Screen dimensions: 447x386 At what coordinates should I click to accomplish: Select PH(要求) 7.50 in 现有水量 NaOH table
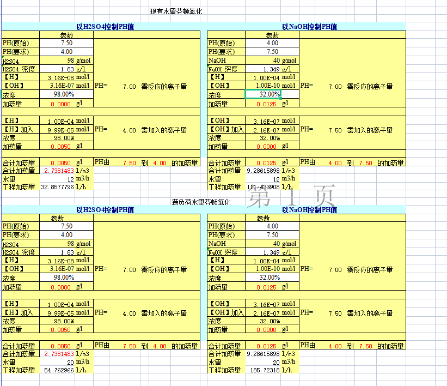[272, 52]
